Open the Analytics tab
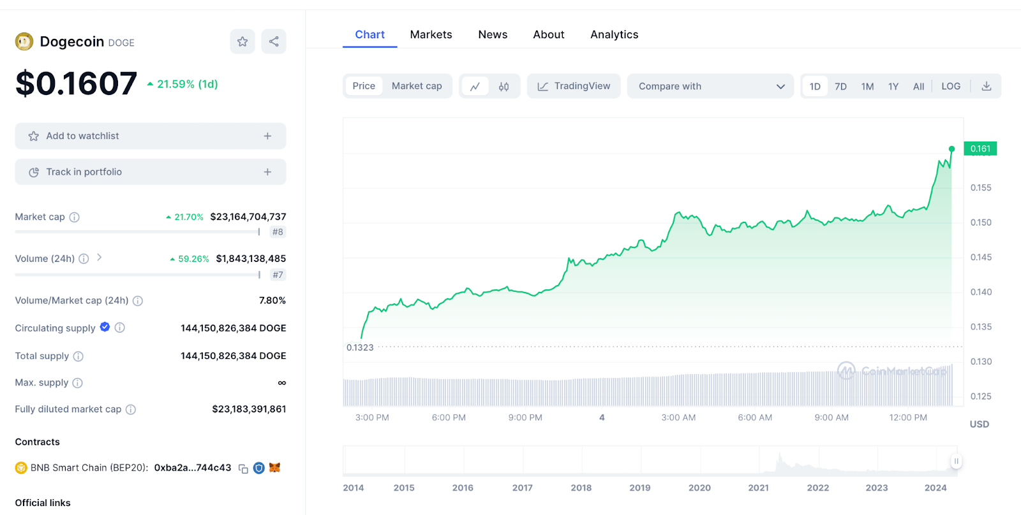This screenshot has height=515, width=1021. pyautogui.click(x=615, y=34)
